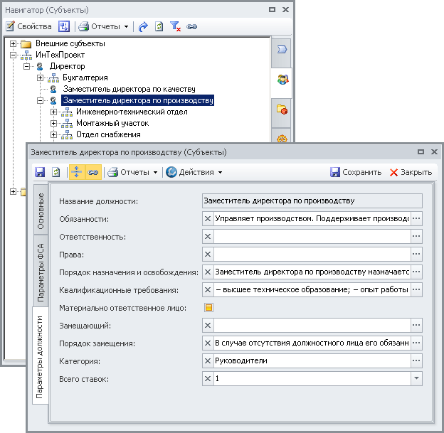The width and height of the screenshot is (444, 433).
Task: Expand the Внешние субъекты tree node
Action: click(x=14, y=43)
